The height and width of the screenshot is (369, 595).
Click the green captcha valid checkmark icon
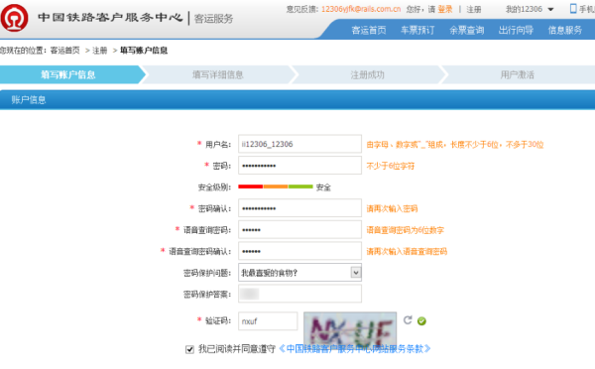pyautogui.click(x=421, y=321)
